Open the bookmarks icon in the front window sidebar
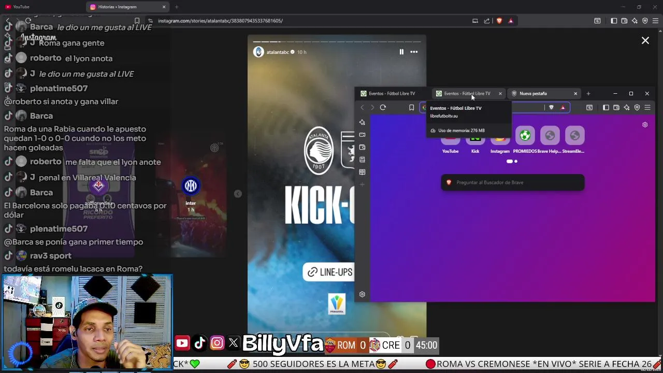Screen dimensions: 663x373 pyautogui.click(x=362, y=160)
